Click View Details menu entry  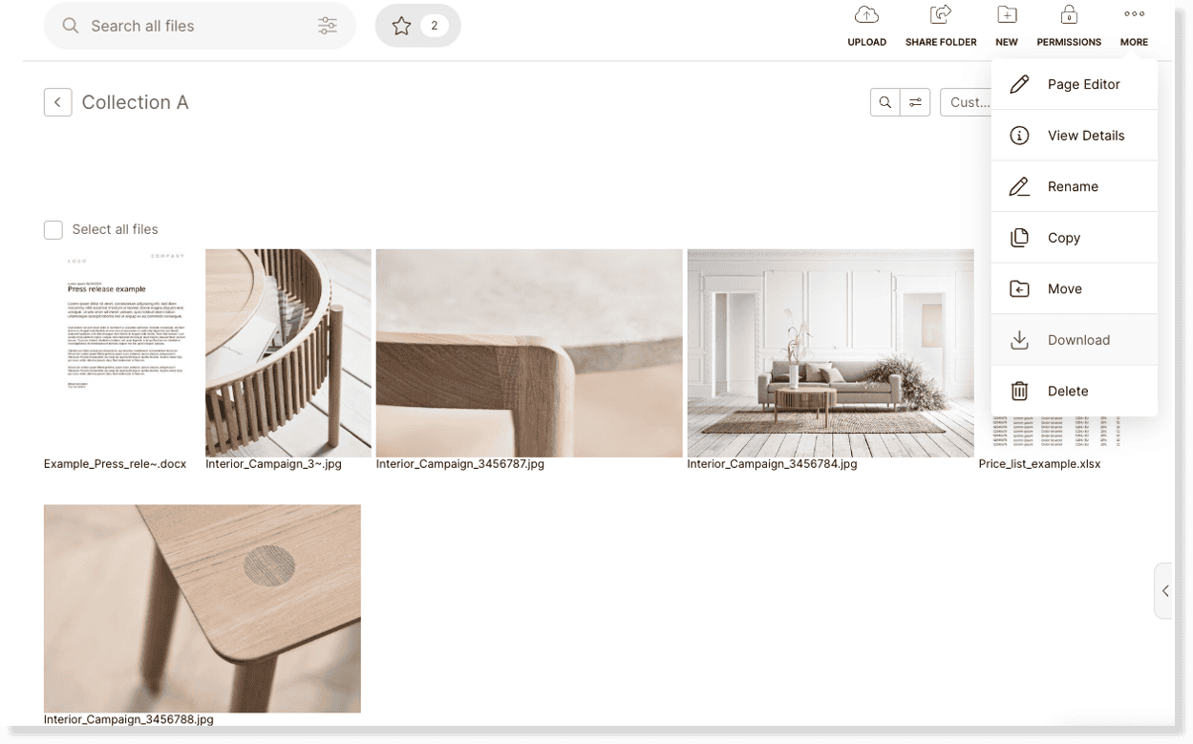click(1087, 135)
